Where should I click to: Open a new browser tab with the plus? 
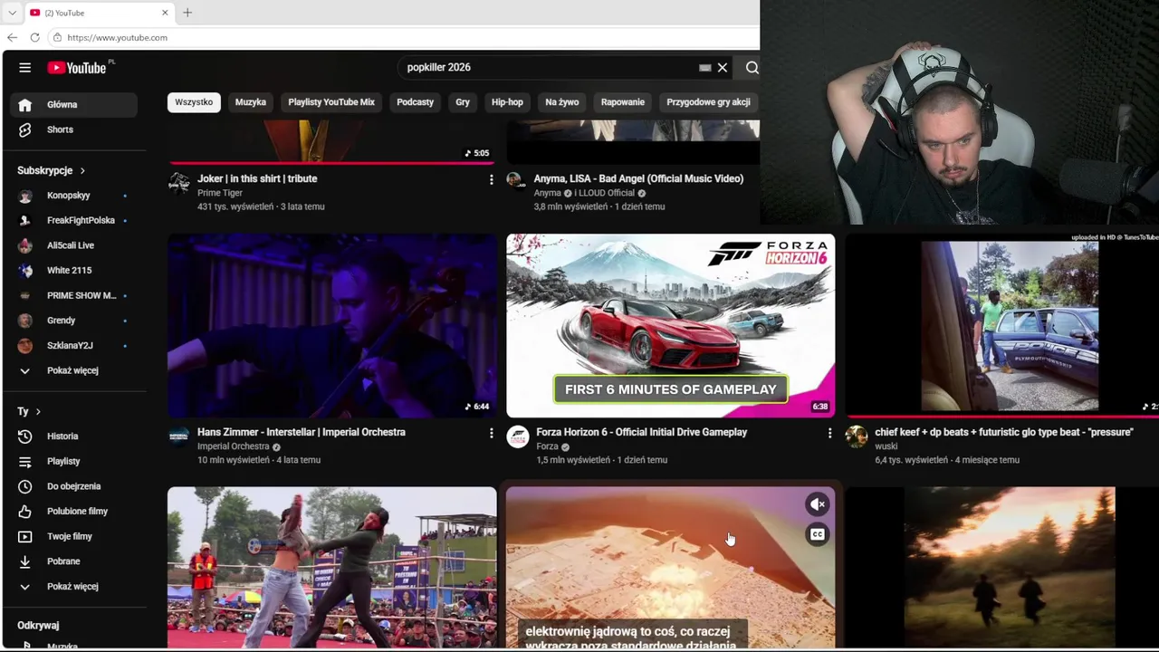click(187, 13)
